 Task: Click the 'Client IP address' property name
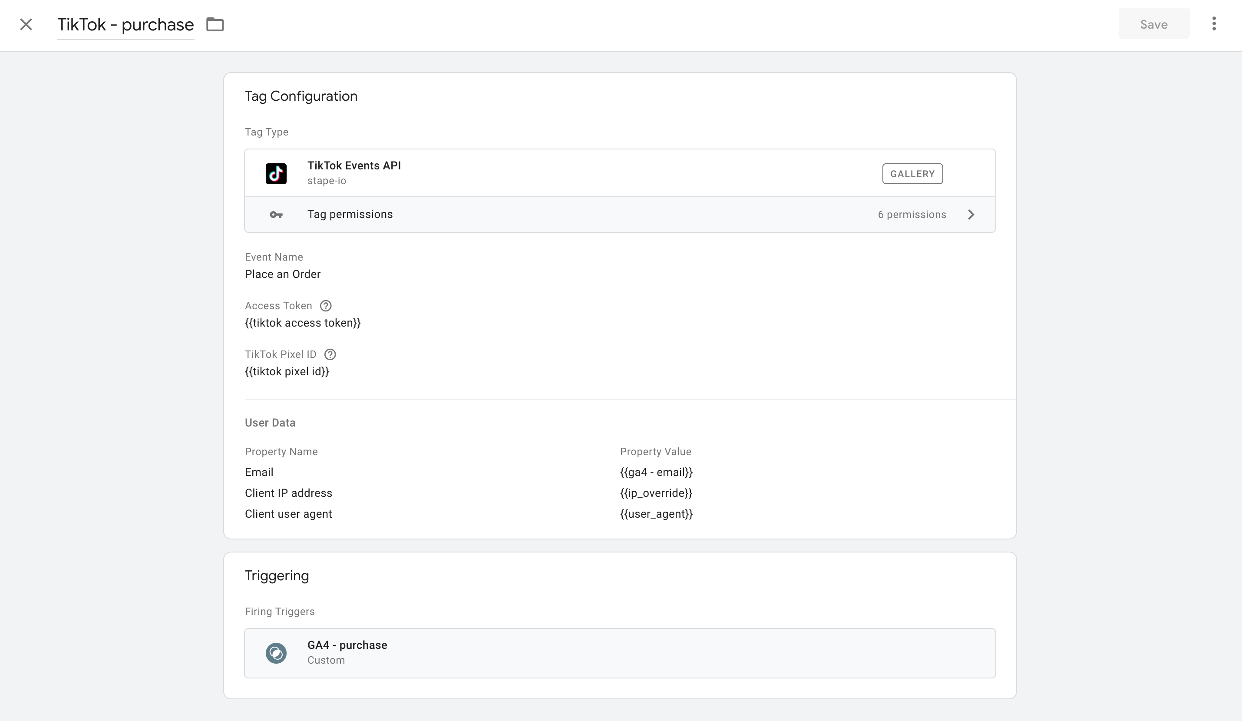(x=288, y=493)
